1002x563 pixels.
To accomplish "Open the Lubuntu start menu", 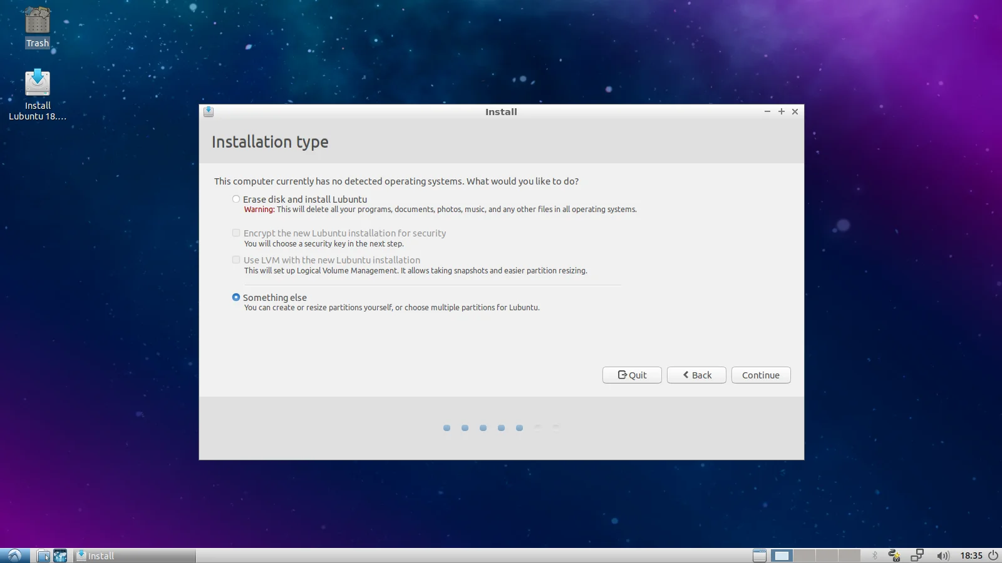I will pyautogui.click(x=14, y=555).
